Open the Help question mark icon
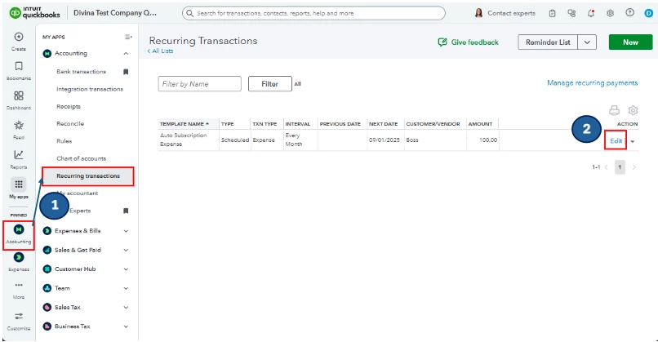 [629, 12]
